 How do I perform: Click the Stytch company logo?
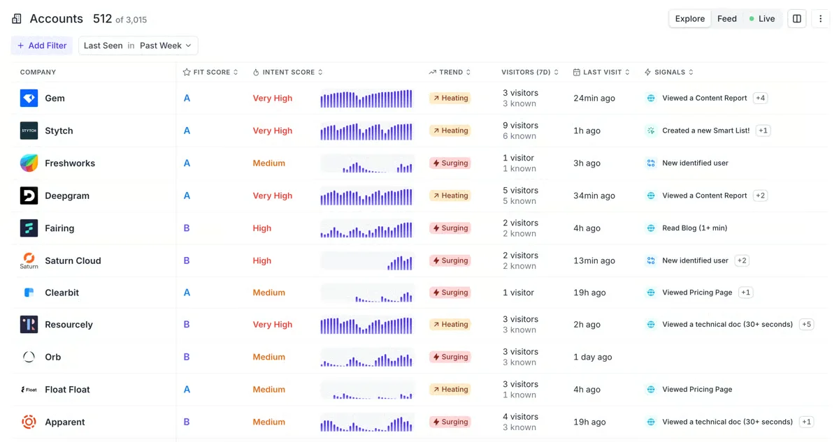point(29,131)
